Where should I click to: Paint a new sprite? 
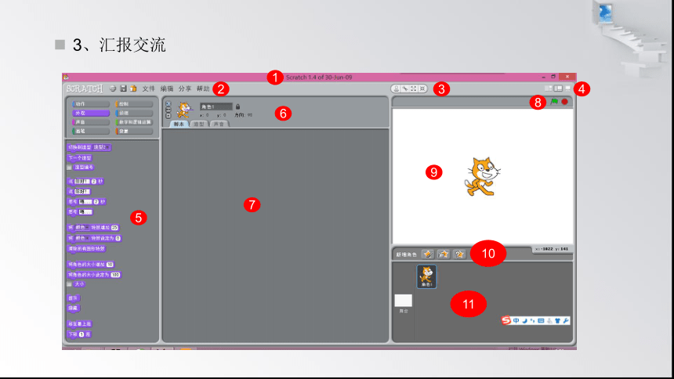tap(427, 254)
